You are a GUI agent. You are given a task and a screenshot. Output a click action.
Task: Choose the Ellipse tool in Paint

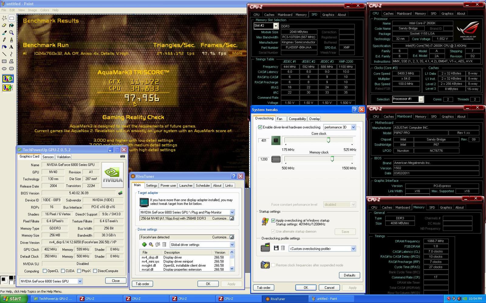click(4, 68)
